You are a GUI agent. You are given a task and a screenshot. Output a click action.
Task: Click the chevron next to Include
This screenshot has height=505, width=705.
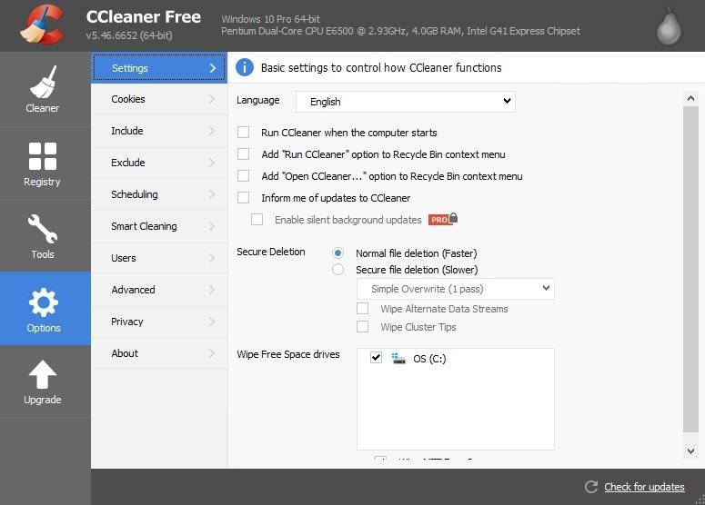[212, 131]
